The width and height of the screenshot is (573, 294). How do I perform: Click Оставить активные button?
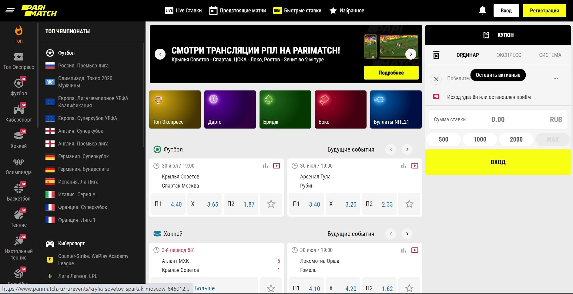tap(498, 75)
